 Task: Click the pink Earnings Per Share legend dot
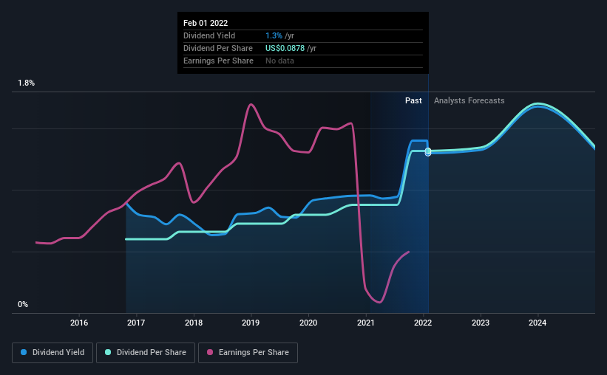tap(211, 353)
